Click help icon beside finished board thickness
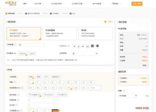156x112 pixels. pyautogui.click(x=22, y=88)
